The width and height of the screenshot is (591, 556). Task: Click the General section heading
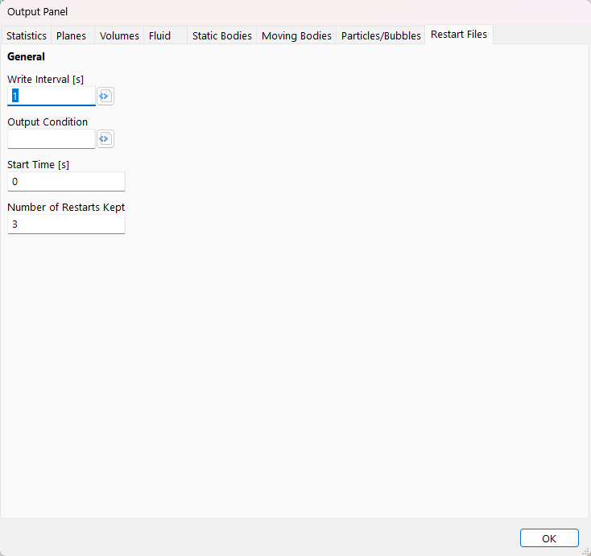[27, 57]
